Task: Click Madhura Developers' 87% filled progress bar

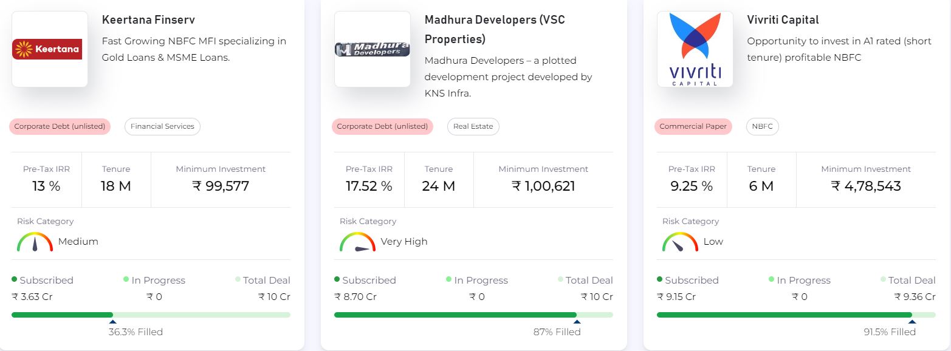Action: [x=473, y=315]
